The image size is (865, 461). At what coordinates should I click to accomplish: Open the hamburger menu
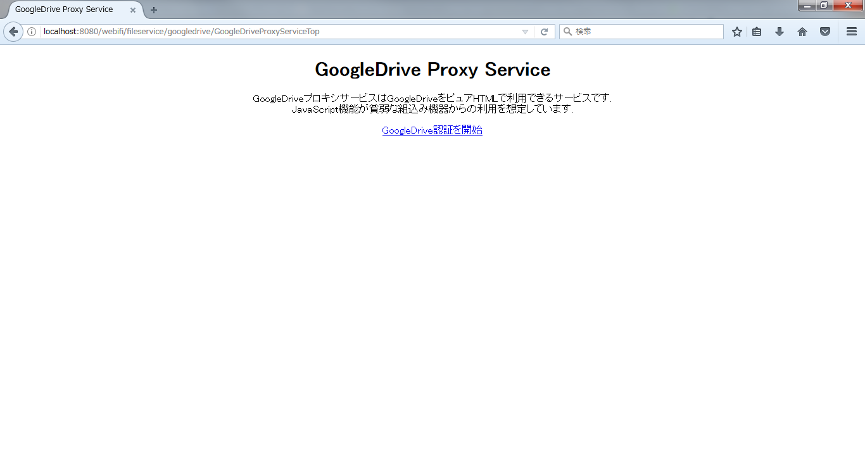click(852, 32)
